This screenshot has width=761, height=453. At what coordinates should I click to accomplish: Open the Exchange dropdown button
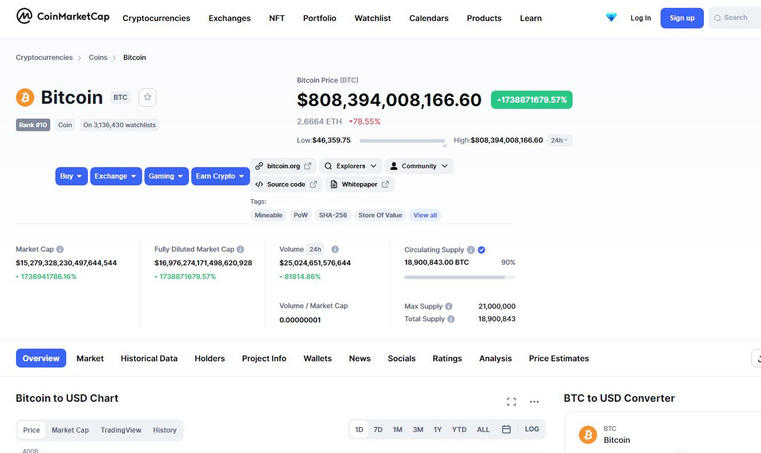(116, 177)
